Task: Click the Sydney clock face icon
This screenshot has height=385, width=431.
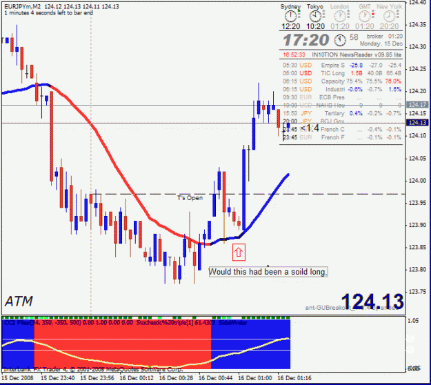Action: (290, 17)
